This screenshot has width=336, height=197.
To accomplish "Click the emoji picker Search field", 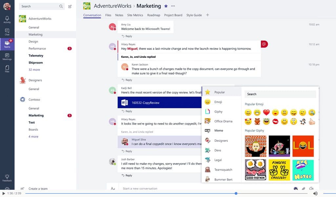I will coord(280,94).
